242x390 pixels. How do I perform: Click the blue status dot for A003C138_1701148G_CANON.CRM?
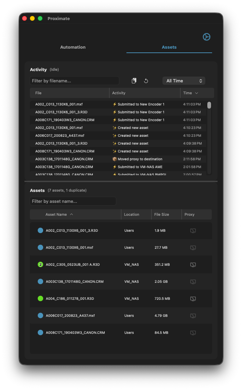40,281
